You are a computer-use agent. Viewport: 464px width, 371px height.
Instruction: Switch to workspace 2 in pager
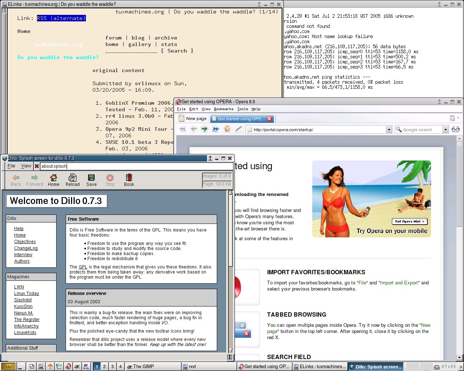tap(104, 366)
